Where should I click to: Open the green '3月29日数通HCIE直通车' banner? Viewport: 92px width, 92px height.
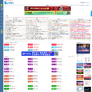point(48,13)
